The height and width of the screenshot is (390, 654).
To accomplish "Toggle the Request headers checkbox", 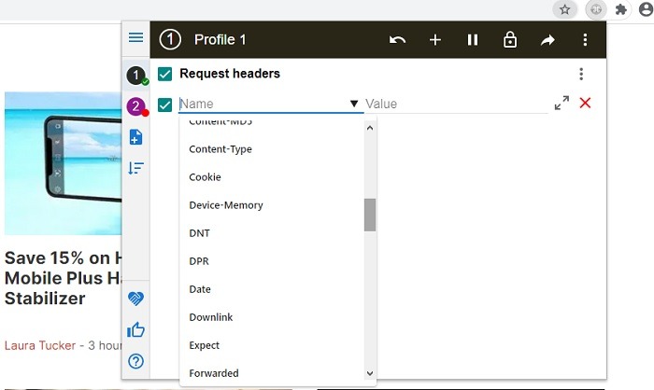I will (164, 74).
